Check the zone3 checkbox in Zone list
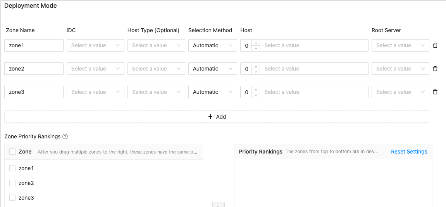The height and width of the screenshot is (207, 446). coord(12,198)
